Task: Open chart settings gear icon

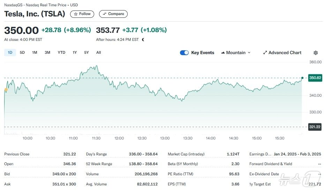Action: [x=316, y=53]
